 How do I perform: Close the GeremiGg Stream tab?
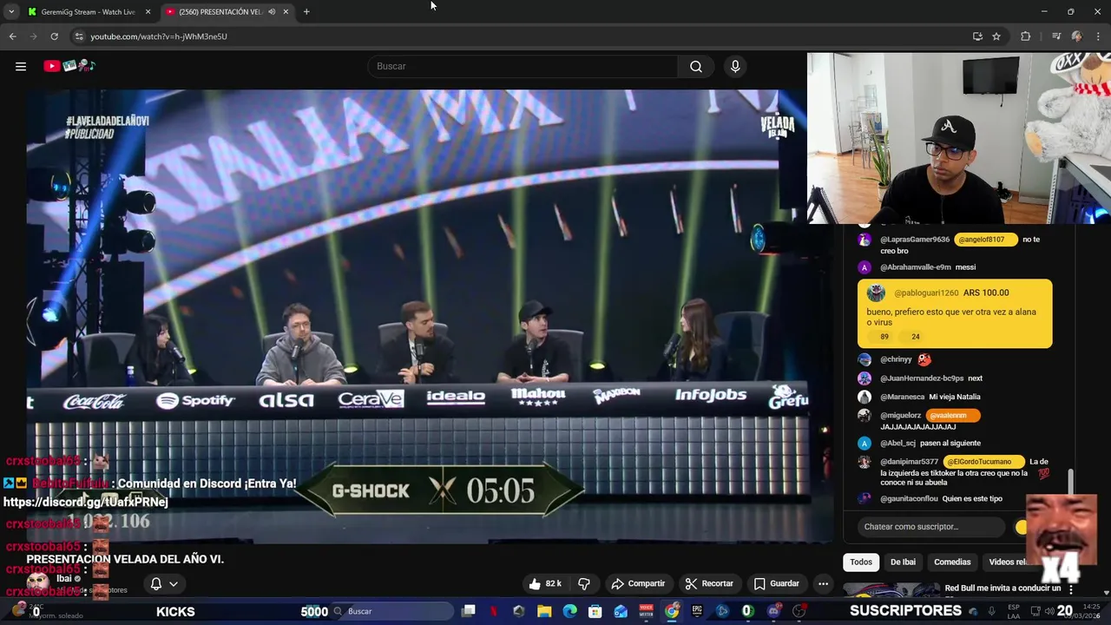point(148,12)
